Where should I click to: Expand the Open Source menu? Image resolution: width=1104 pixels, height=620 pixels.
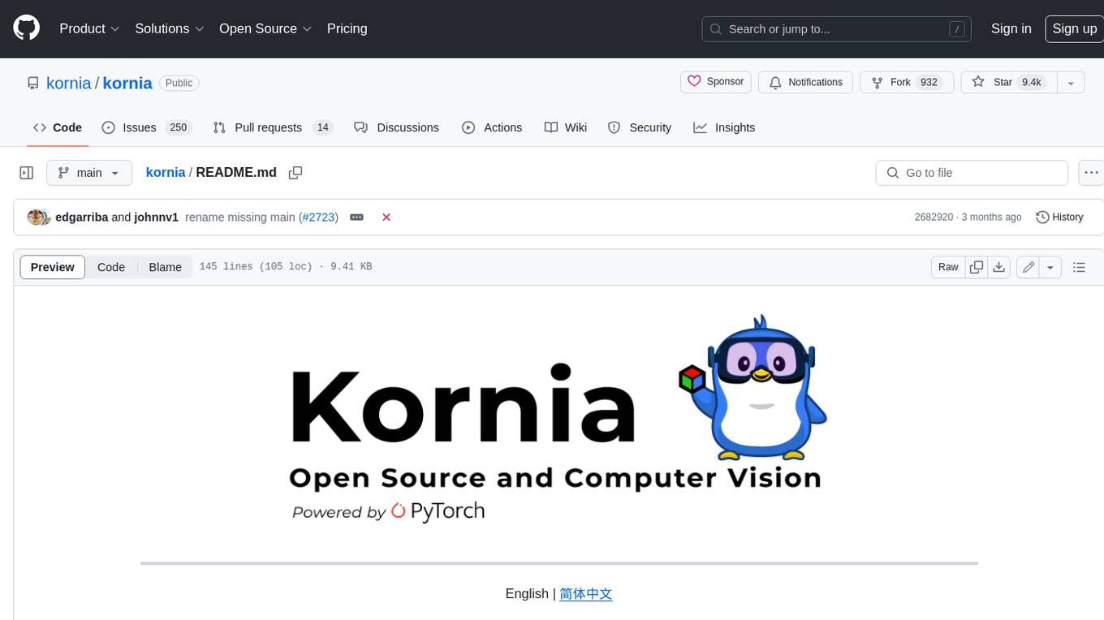pos(265,28)
